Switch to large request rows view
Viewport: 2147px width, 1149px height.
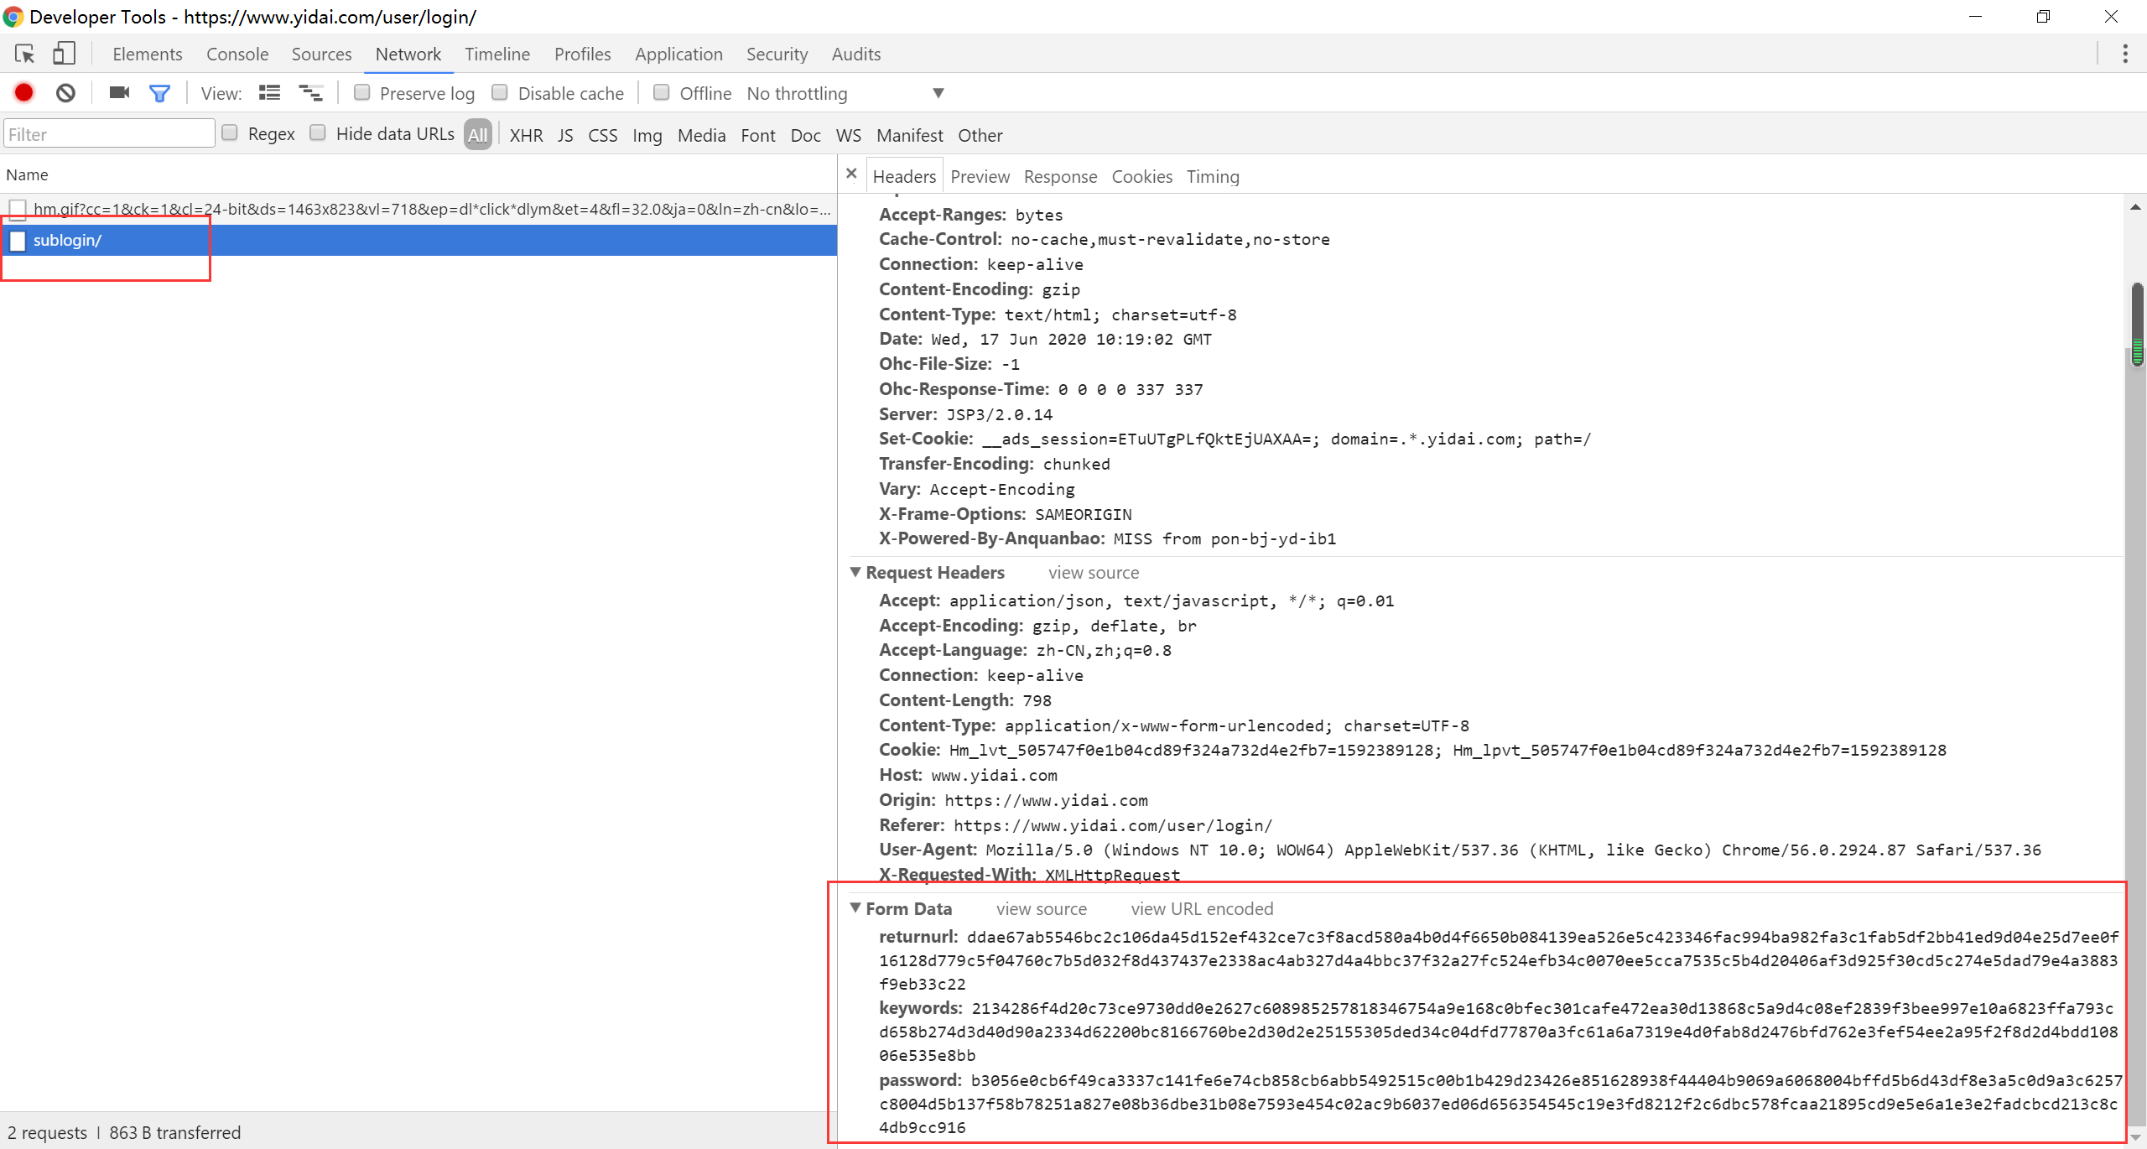[x=269, y=93]
